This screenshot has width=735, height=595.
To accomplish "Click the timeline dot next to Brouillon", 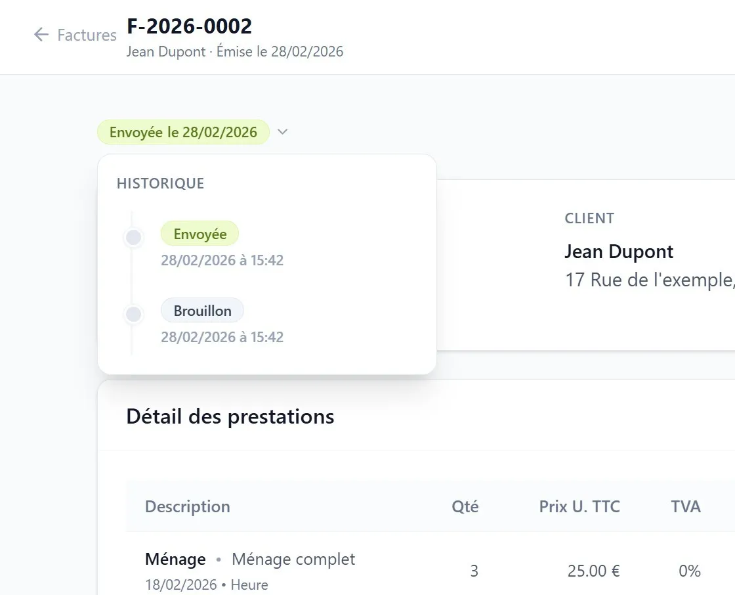I will 133,315.
